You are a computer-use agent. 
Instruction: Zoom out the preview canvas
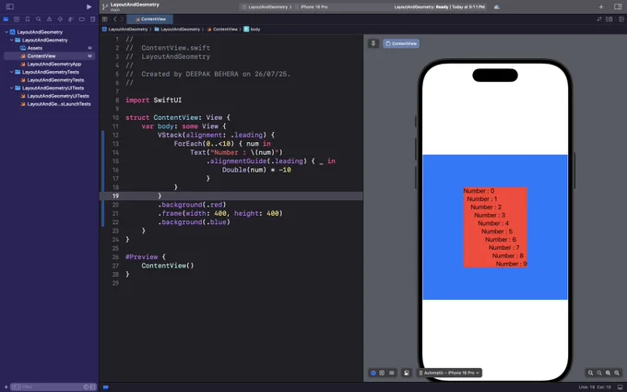[x=590, y=373]
